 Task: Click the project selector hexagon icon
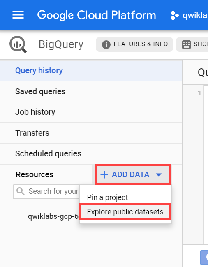175,16
